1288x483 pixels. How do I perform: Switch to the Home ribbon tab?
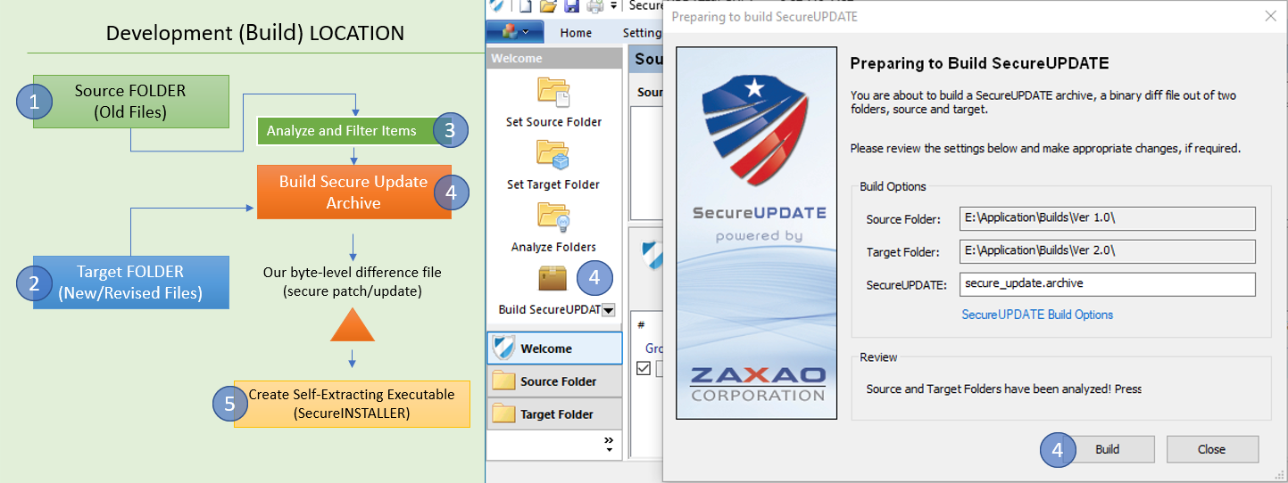(x=576, y=33)
